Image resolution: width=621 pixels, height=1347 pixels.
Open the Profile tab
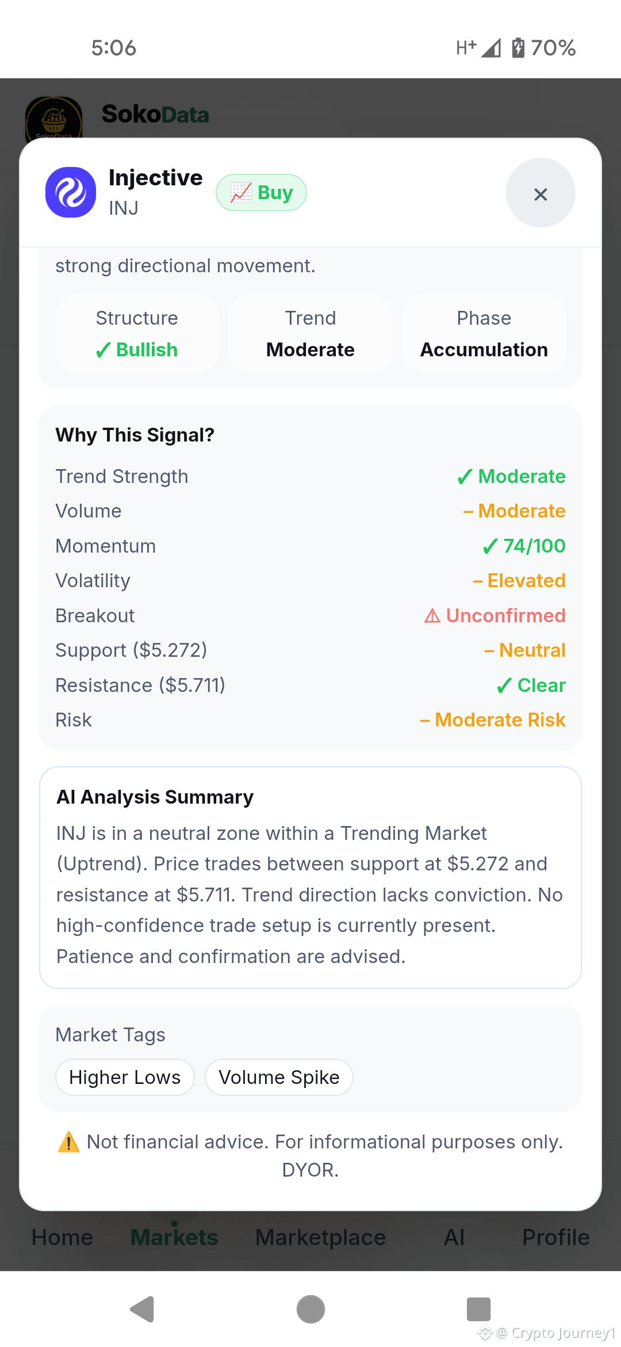coord(555,1237)
